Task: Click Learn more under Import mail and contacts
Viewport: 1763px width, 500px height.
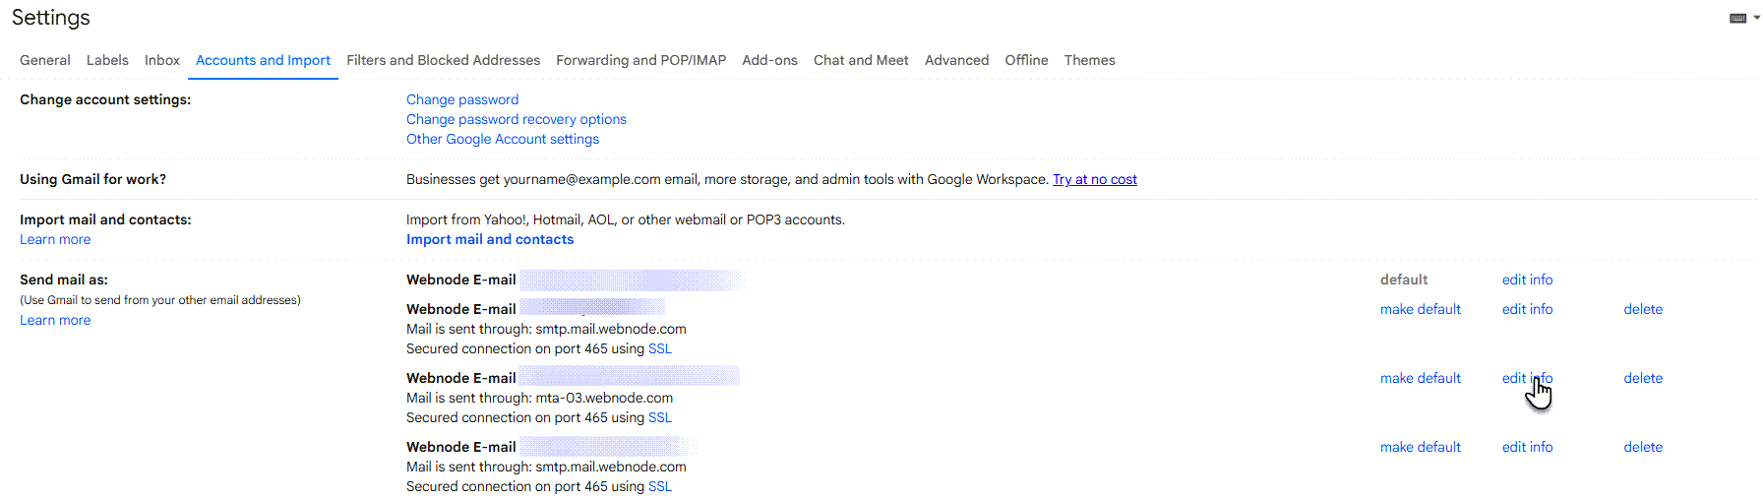Action: (55, 239)
